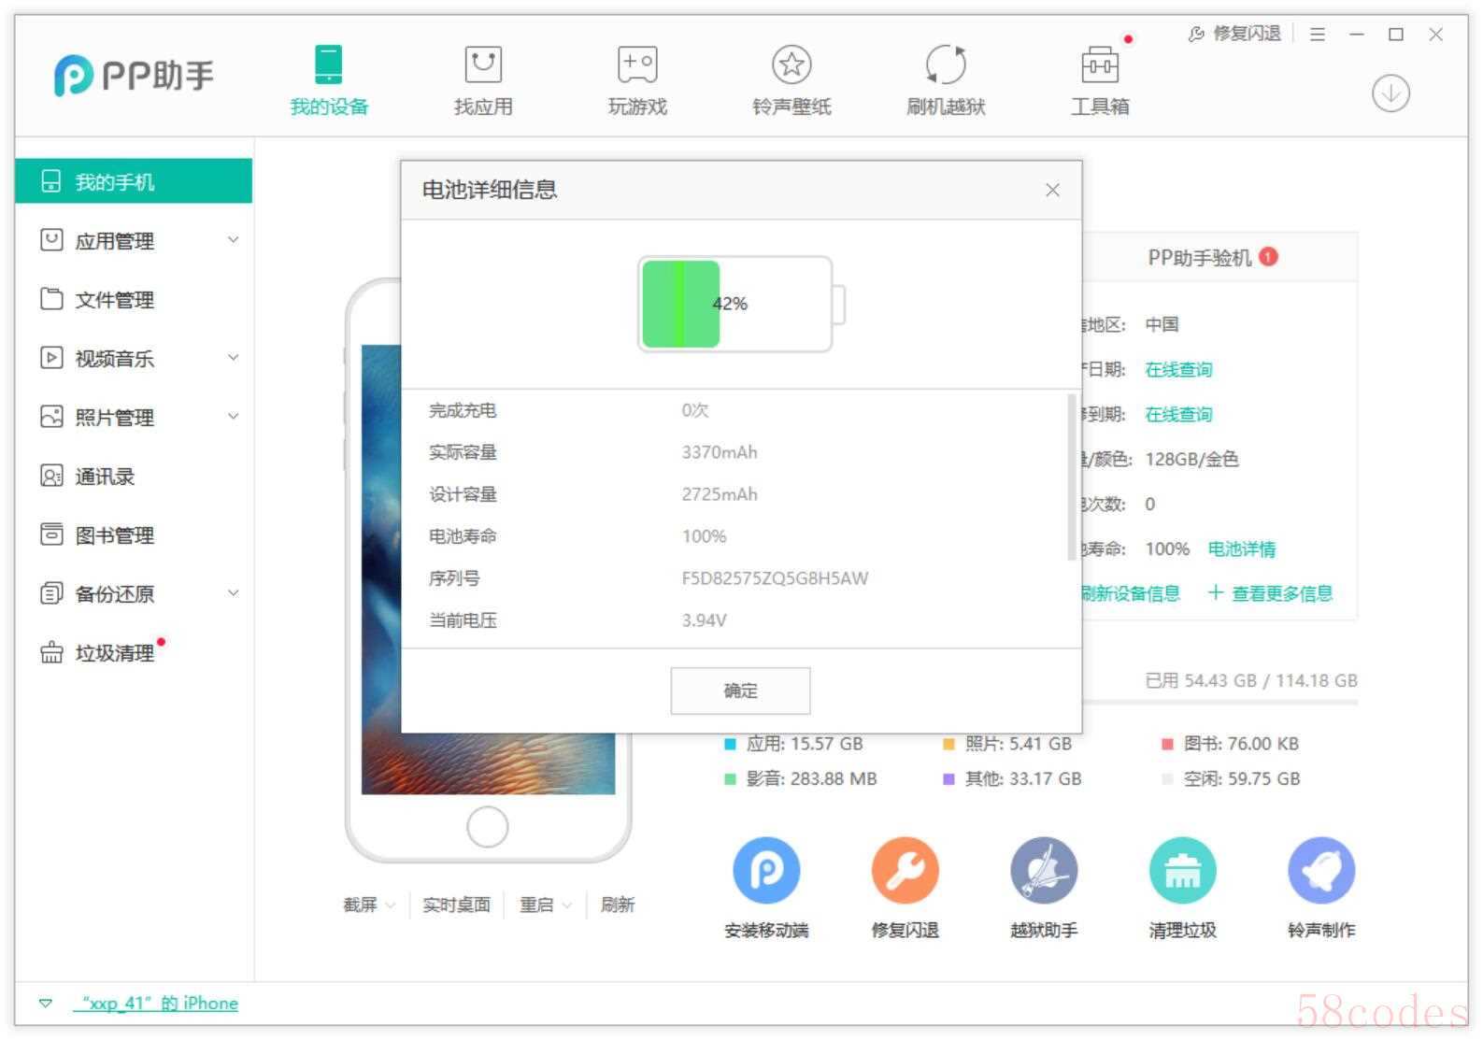Click the 已用 54.43 GB / 114.18 GB label
The height and width of the screenshot is (1040, 1483).
point(1251,680)
